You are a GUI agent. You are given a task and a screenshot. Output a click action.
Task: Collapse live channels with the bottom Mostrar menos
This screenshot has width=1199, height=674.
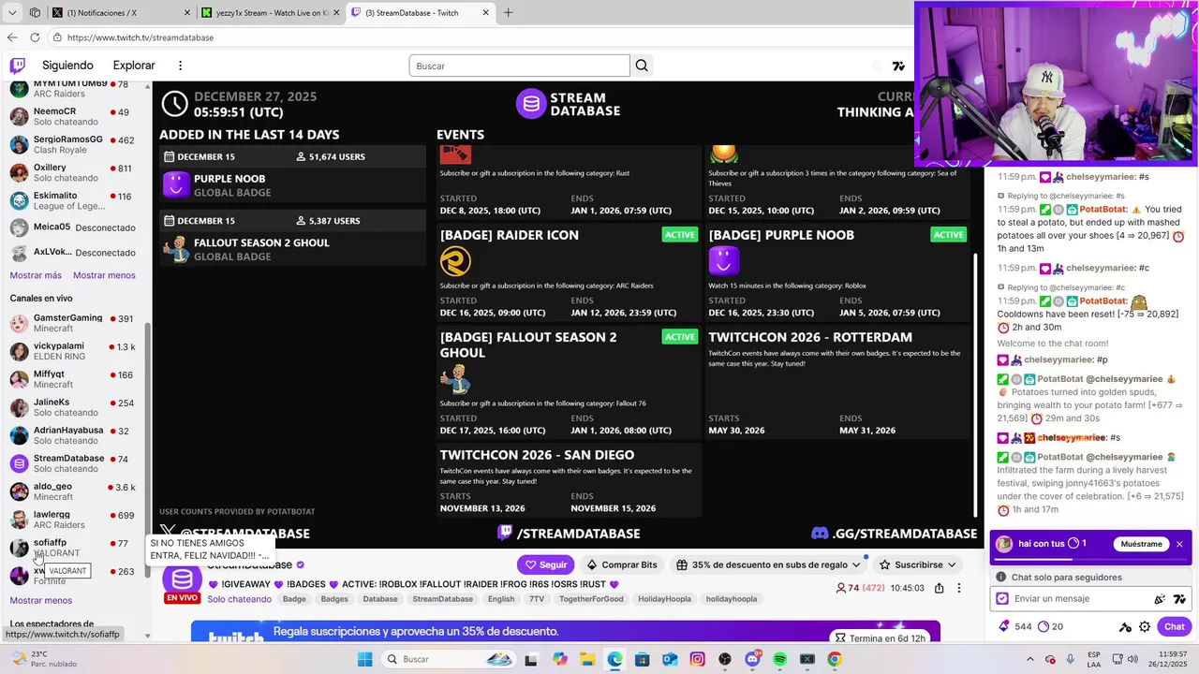[x=41, y=600]
